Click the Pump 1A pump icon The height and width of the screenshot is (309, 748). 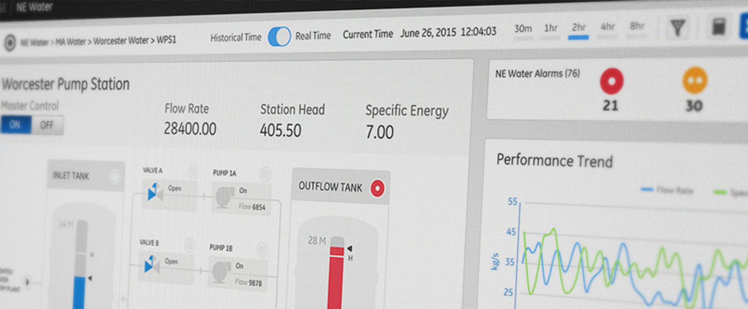[225, 197]
